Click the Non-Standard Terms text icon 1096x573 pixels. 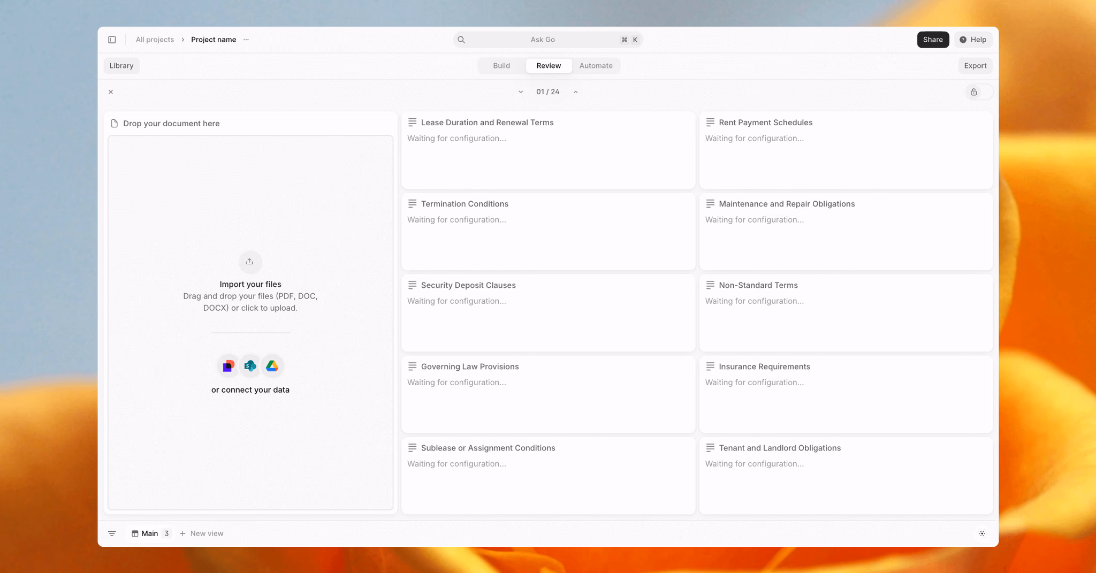click(710, 285)
